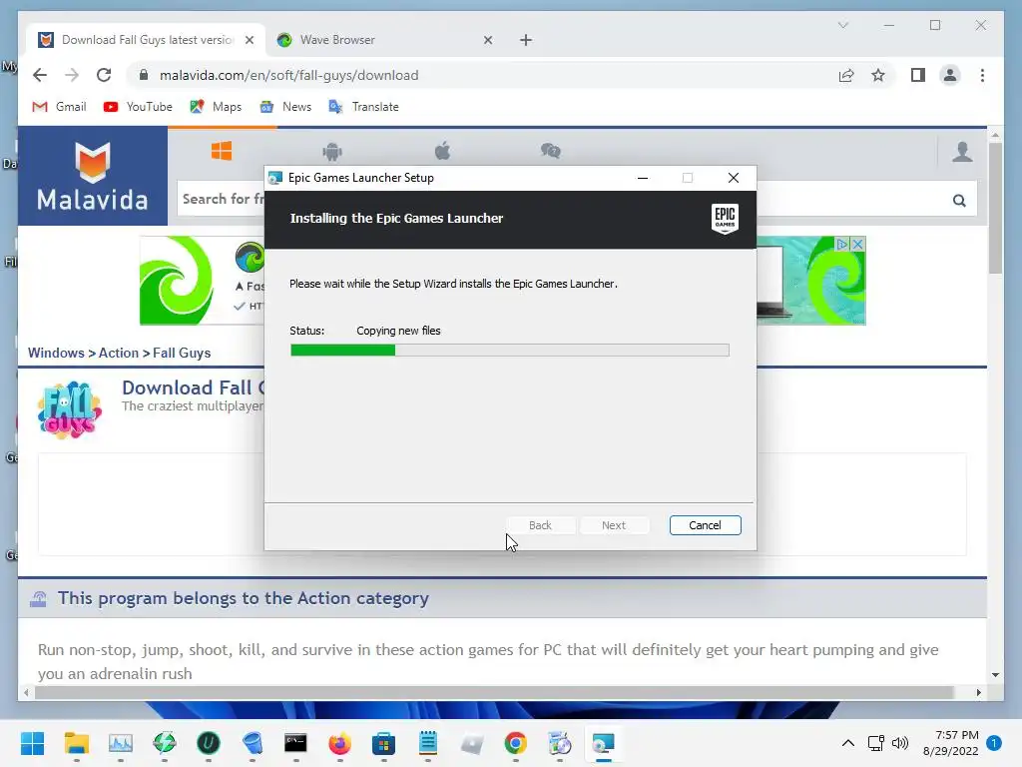
Task: Select Download Fall Guys tab
Action: pos(147,40)
